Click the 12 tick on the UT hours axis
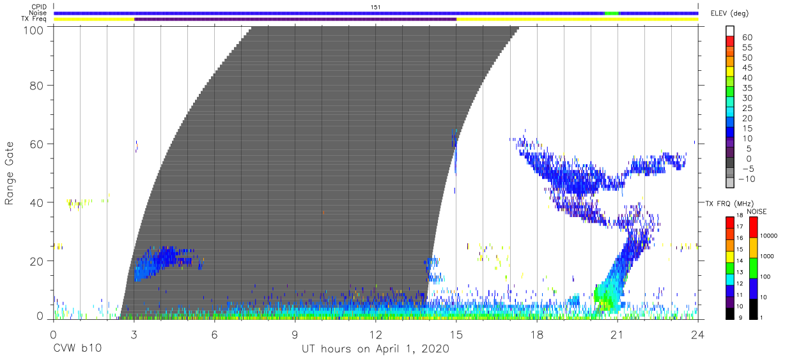This screenshot has width=785, height=362. (376, 335)
